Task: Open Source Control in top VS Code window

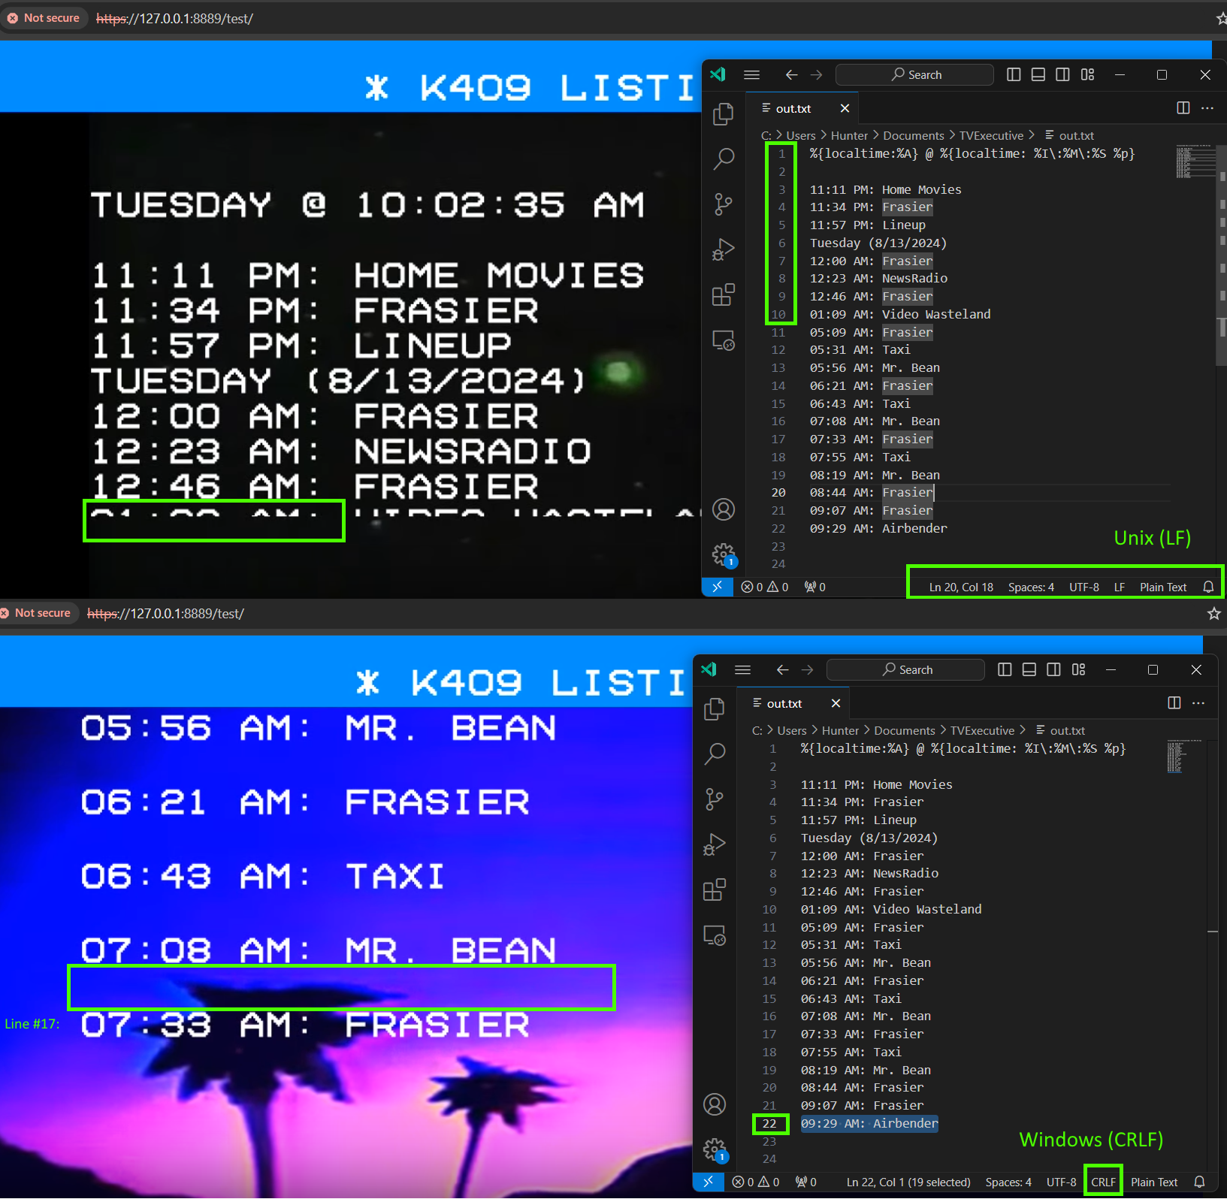Action: tap(723, 204)
